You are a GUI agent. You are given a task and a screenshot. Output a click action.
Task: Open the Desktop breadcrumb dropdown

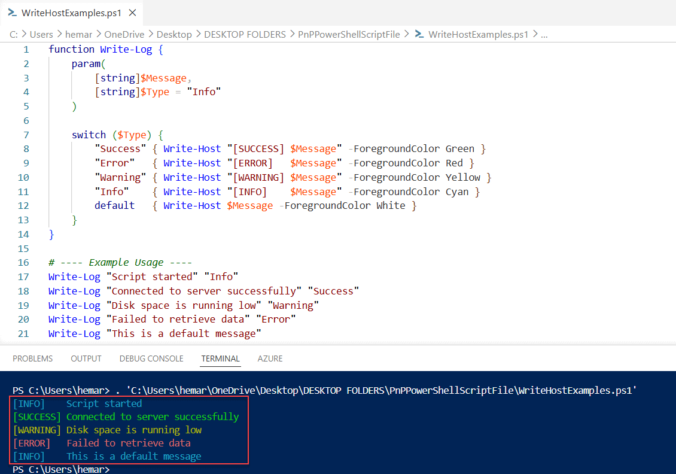174,34
